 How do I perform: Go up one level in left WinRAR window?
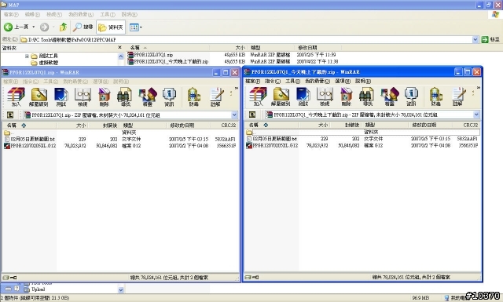click(x=10, y=115)
